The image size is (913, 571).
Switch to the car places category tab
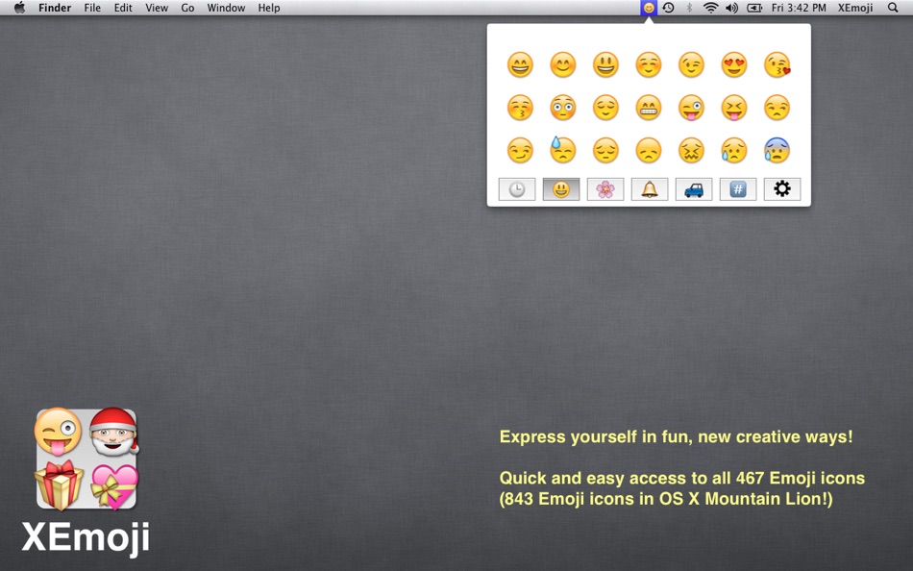pos(694,189)
